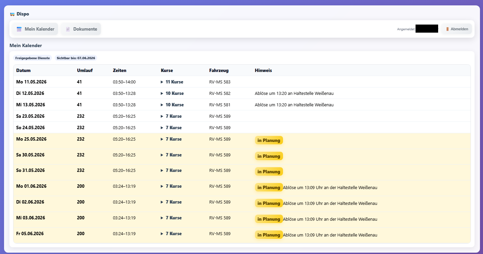Click the Freigegebene Dienste badge
This screenshot has height=254, width=483.
pos(32,58)
